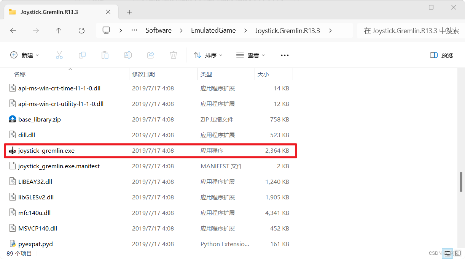Expand chevron after Software in address bar
The height and width of the screenshot is (259, 465).
point(181,30)
